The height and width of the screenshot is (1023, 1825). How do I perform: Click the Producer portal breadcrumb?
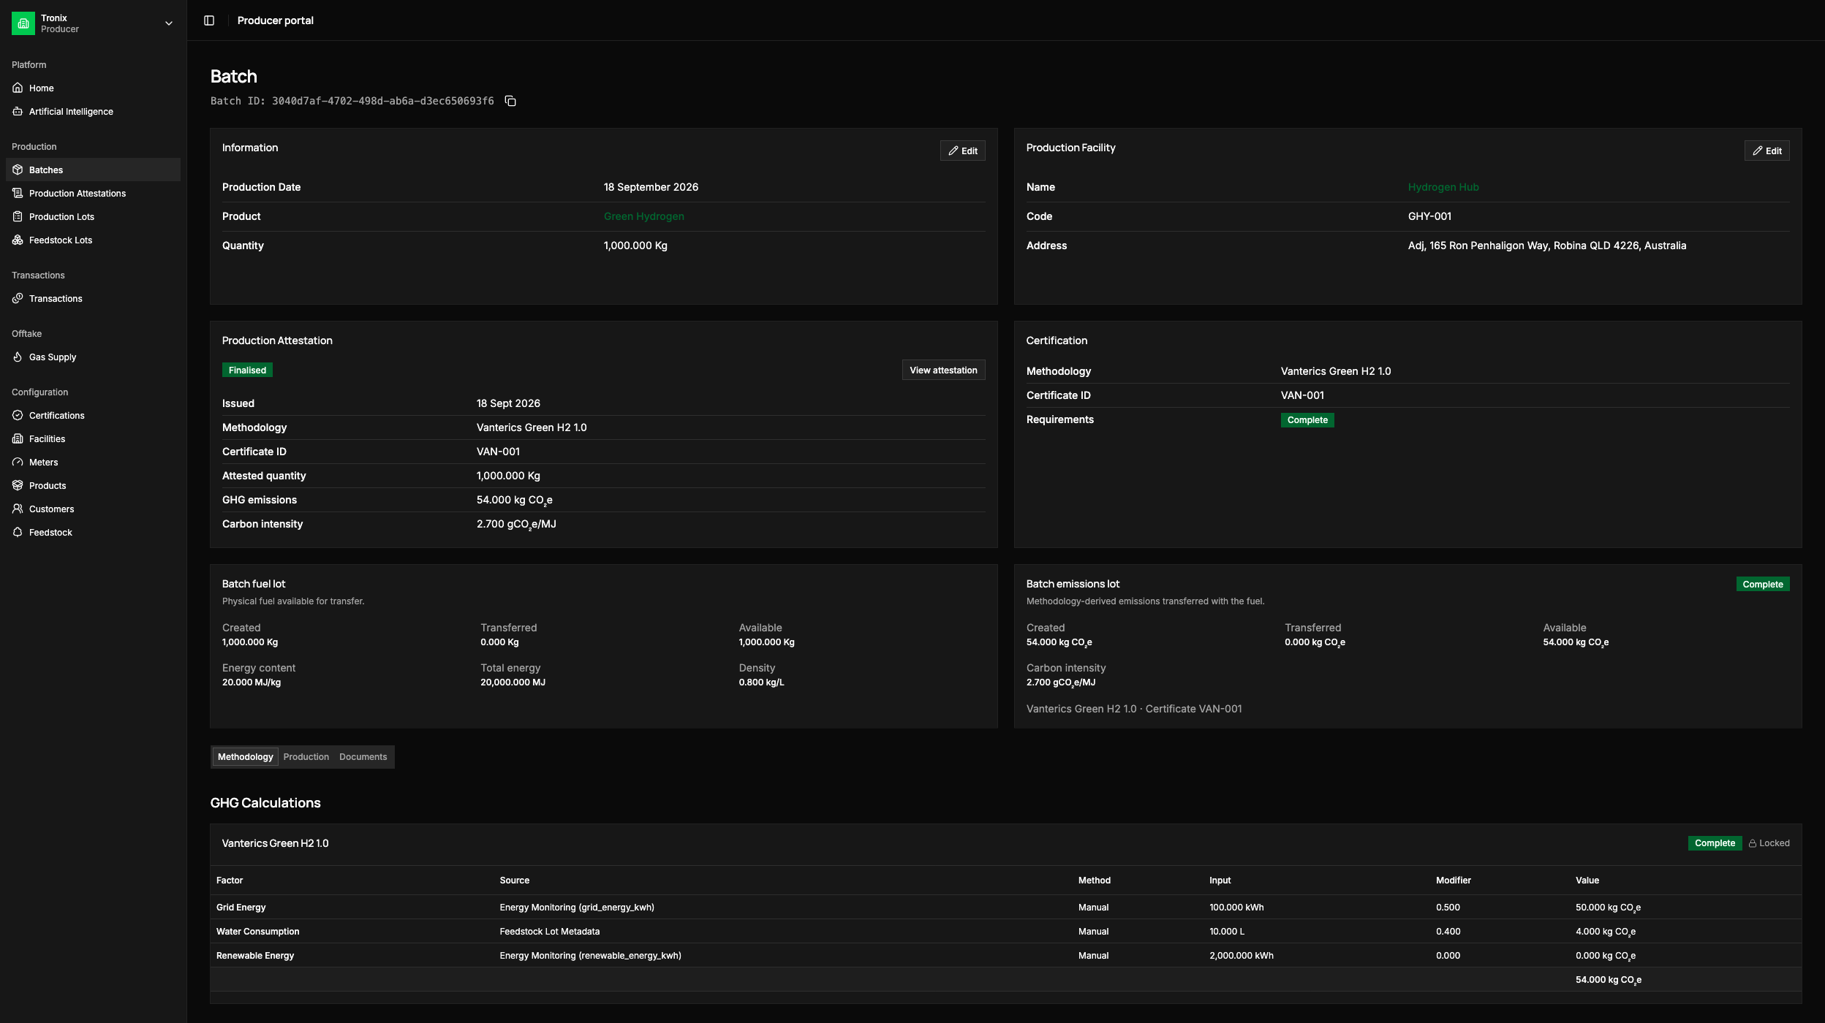275,20
